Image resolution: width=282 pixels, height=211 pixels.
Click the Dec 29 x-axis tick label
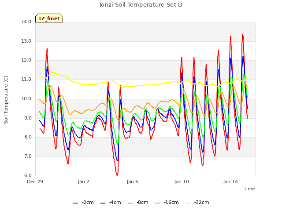(x=35, y=182)
